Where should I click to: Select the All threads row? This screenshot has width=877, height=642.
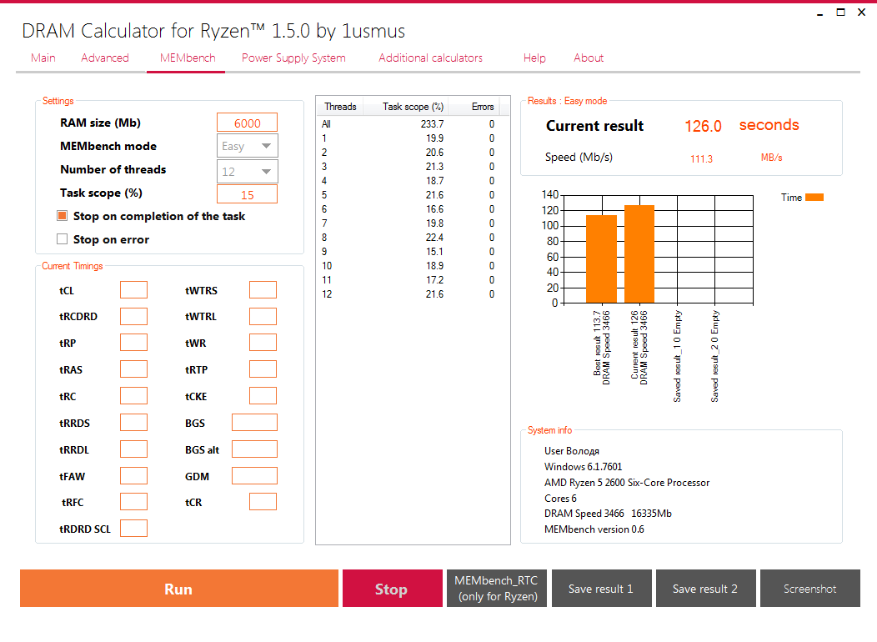(x=412, y=124)
